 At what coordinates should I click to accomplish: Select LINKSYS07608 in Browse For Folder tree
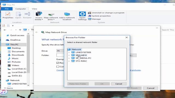(83, 52)
